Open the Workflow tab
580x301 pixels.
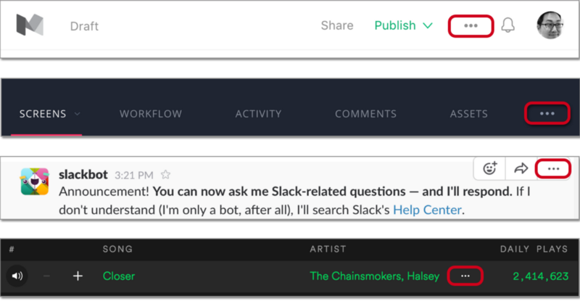[151, 114]
